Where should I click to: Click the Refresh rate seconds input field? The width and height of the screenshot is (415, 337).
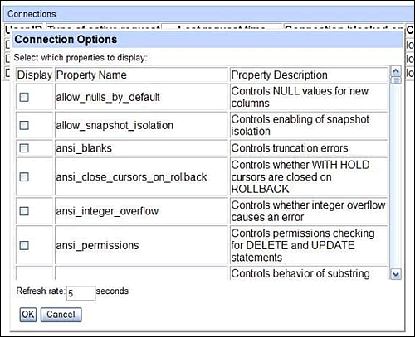(81, 293)
